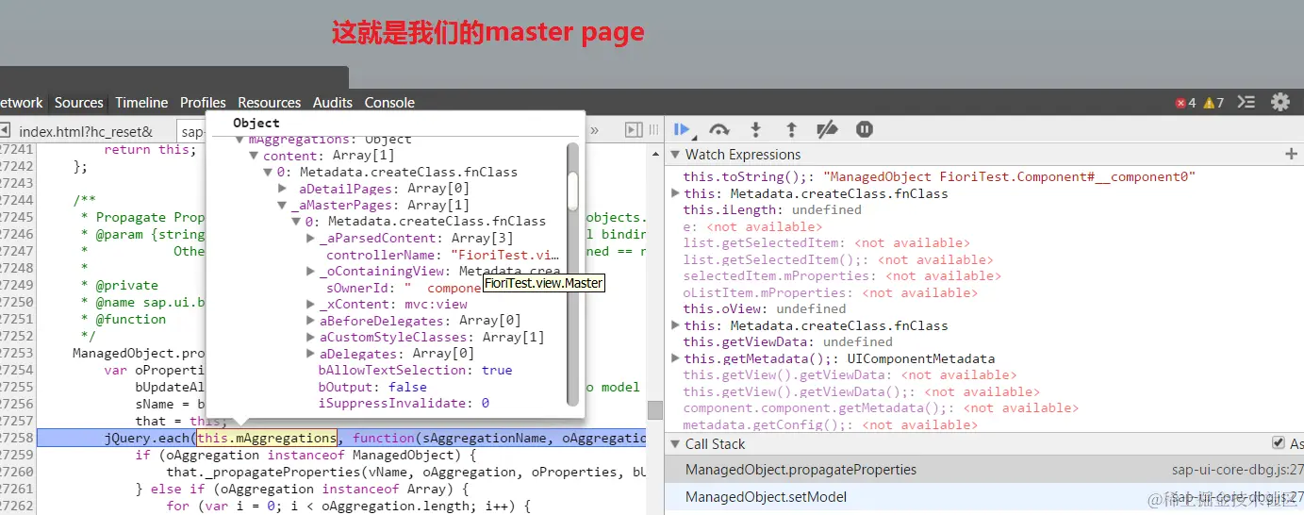
Task: Select the index.html file tab
Action: [x=86, y=131]
